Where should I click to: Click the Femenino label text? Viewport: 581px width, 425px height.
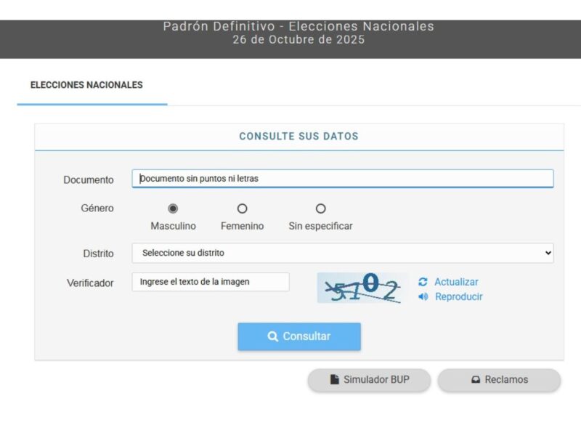pos(242,226)
